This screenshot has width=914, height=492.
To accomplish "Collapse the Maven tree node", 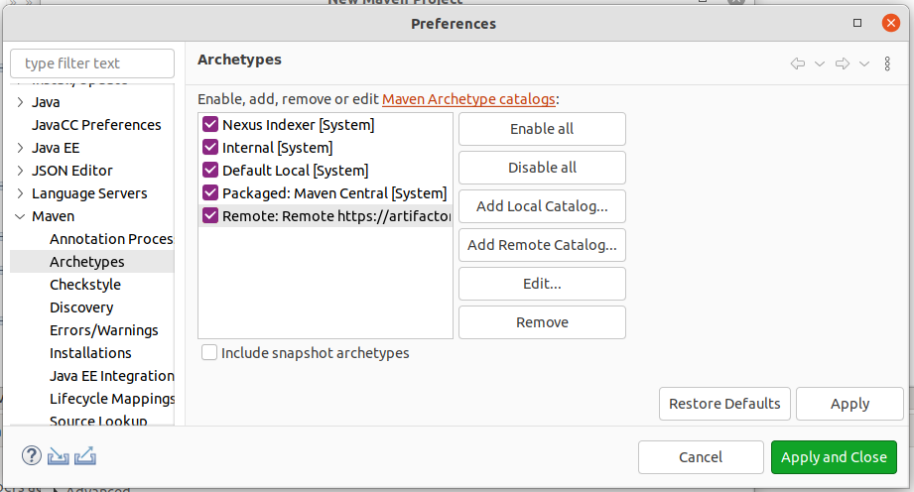I will tap(20, 216).
